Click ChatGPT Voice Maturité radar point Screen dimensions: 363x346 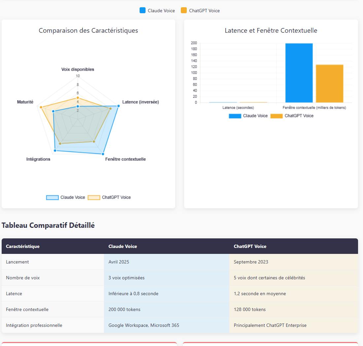41,107
